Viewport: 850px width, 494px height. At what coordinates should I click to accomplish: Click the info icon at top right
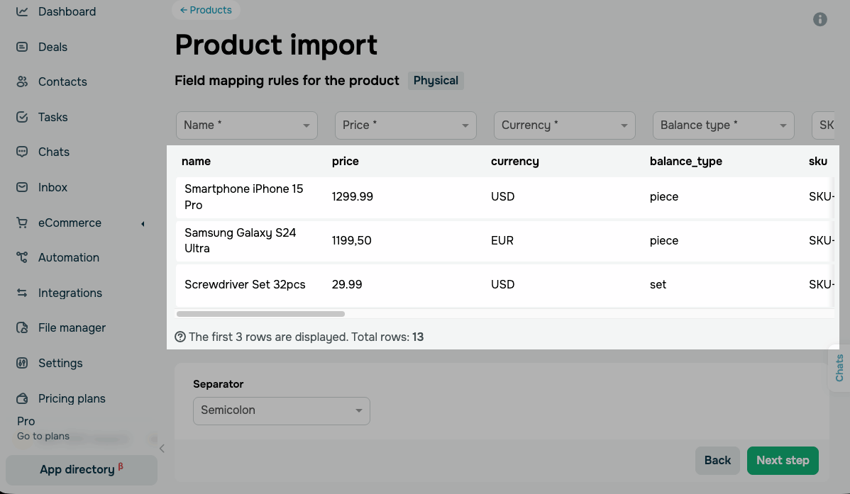819,20
